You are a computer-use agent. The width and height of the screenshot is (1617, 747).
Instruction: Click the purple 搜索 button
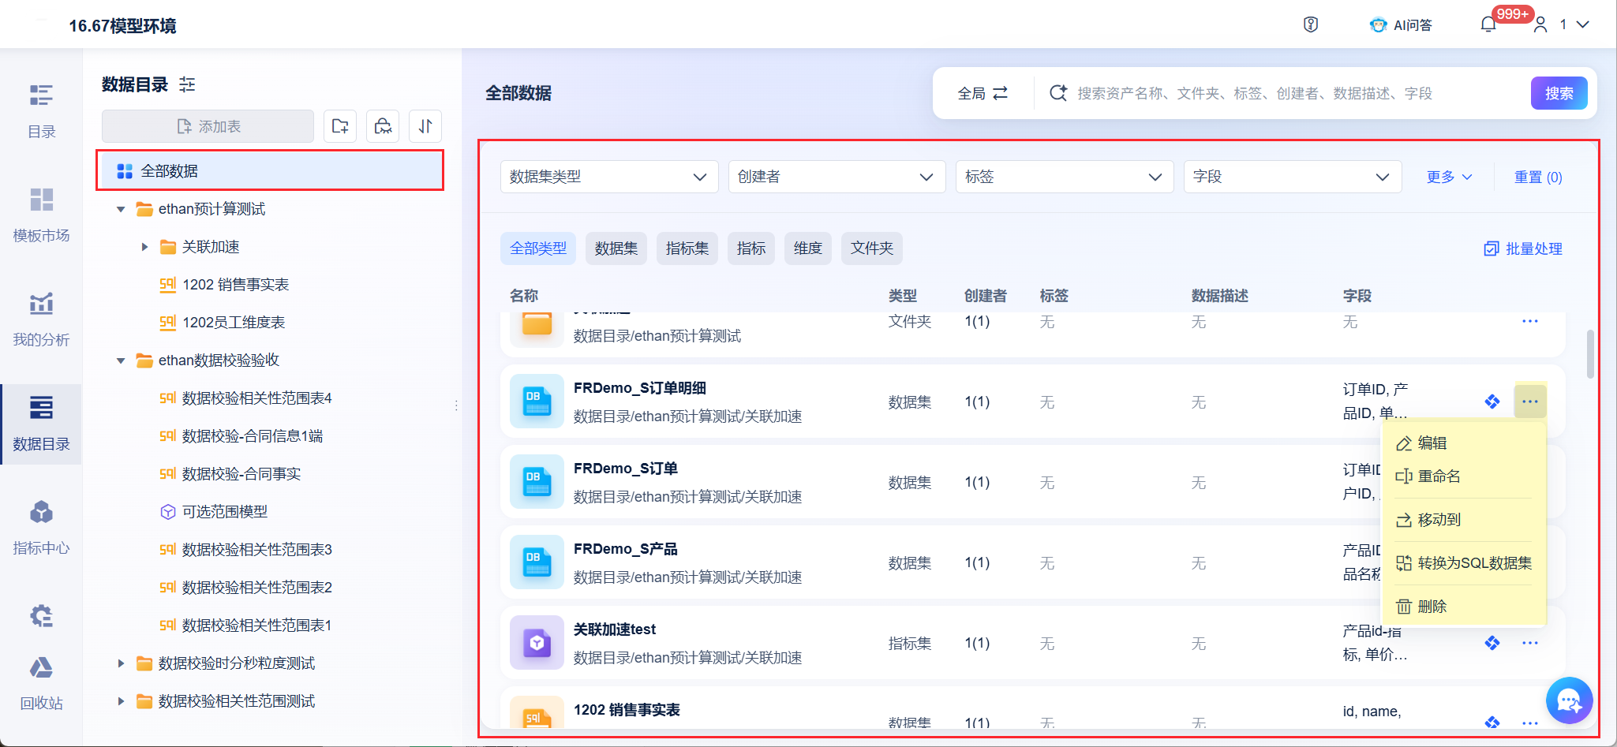tap(1559, 93)
